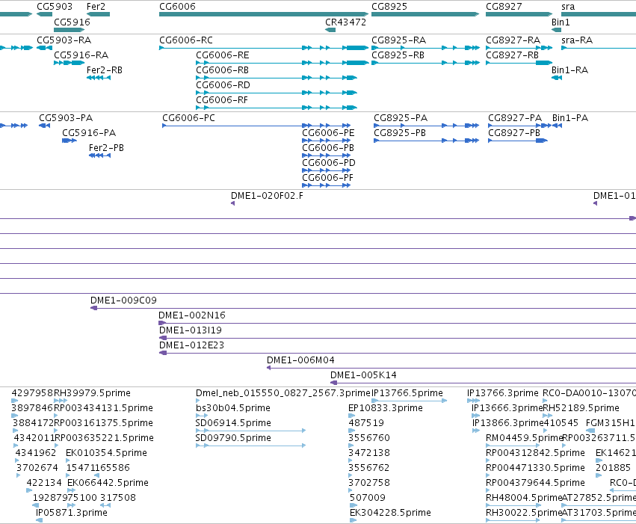Click EST RP004379644.5prime label
636x524 pixels.
535,483
